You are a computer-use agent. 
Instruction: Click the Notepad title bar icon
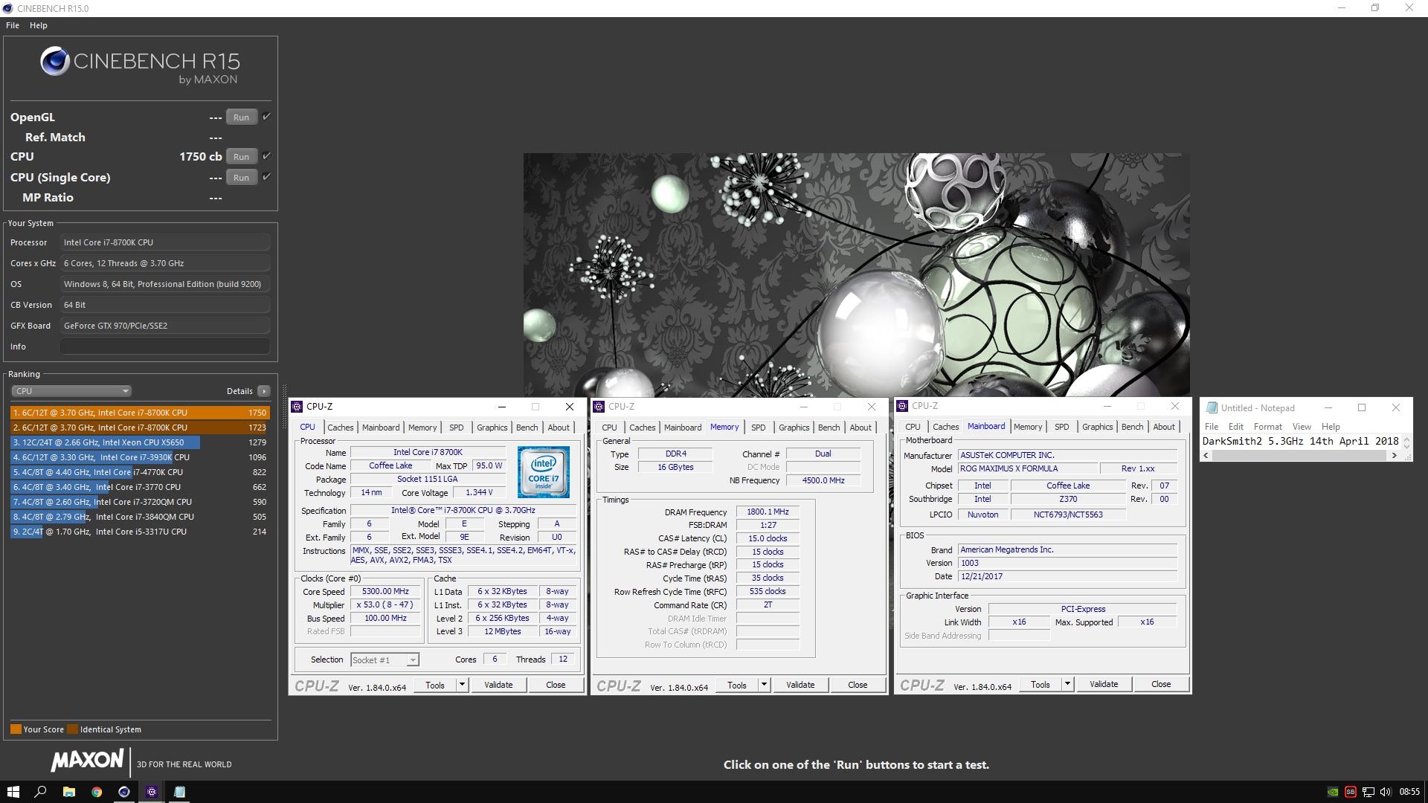1212,407
